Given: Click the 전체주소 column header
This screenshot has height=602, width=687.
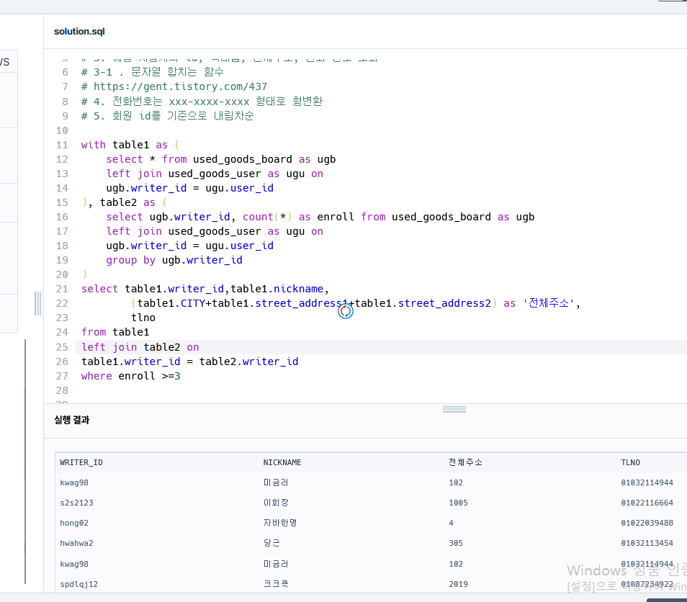Looking at the screenshot, I should pyautogui.click(x=465, y=462).
